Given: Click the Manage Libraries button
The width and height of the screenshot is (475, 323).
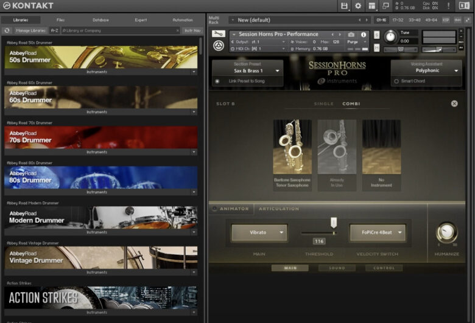Looking at the screenshot, I should click(x=30, y=30).
